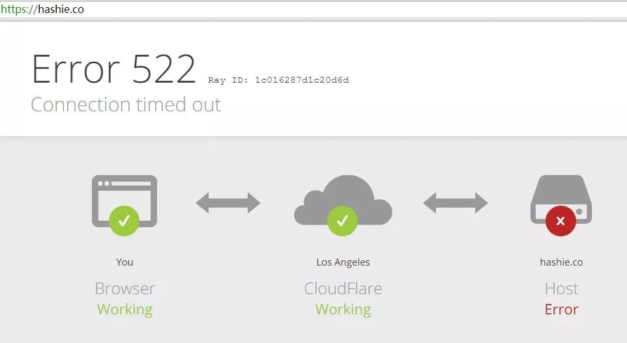This screenshot has height=343, width=627.
Task: Click the CloudFlare cloud icon
Action: click(x=343, y=200)
